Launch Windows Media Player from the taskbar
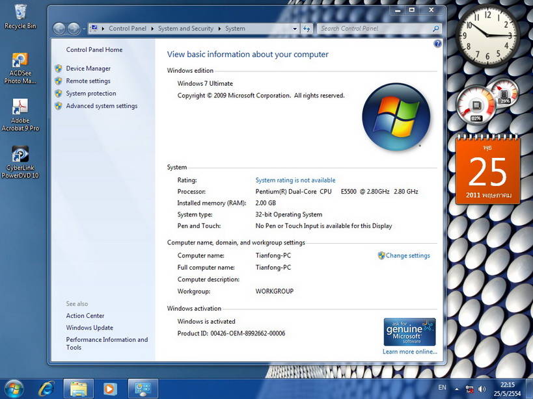 pos(111,389)
